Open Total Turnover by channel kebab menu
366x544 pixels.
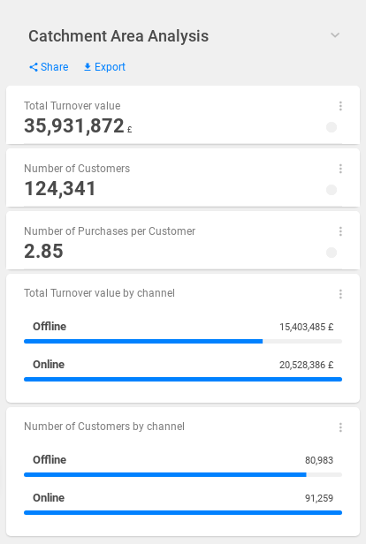click(x=340, y=294)
